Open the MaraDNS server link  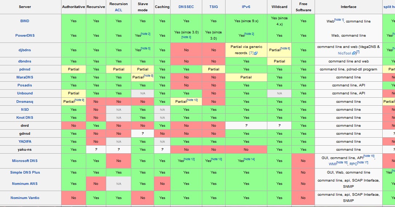[x=25, y=77]
